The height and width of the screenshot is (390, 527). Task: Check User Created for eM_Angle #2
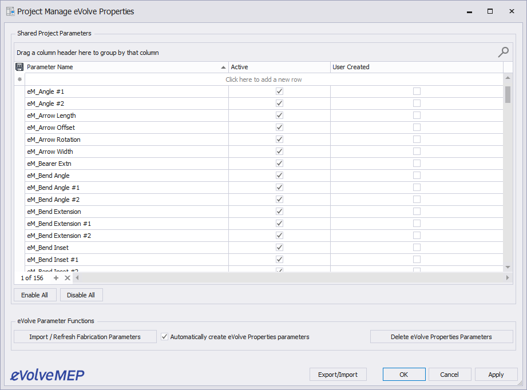click(x=417, y=103)
